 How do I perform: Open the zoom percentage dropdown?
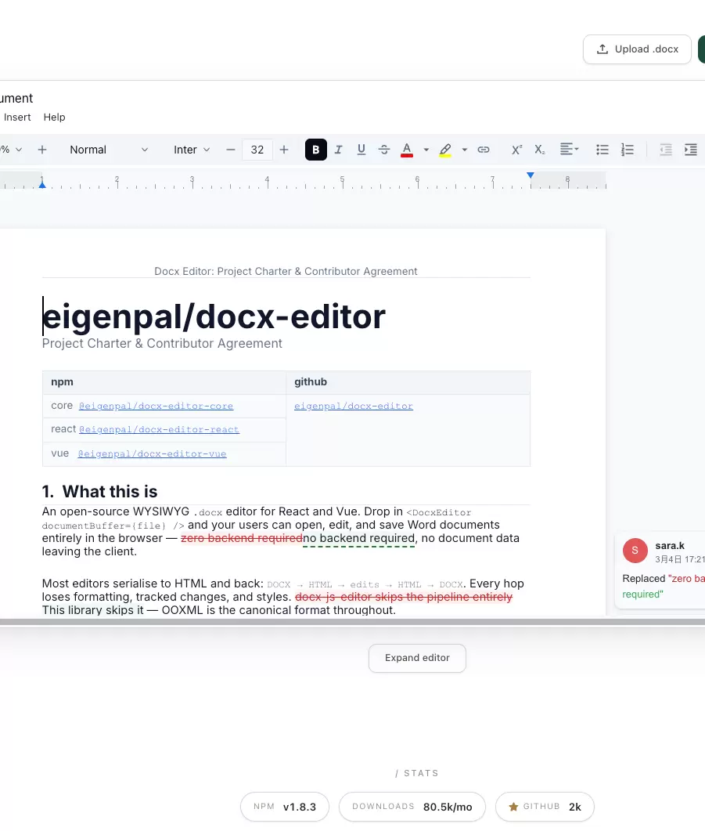click(12, 150)
